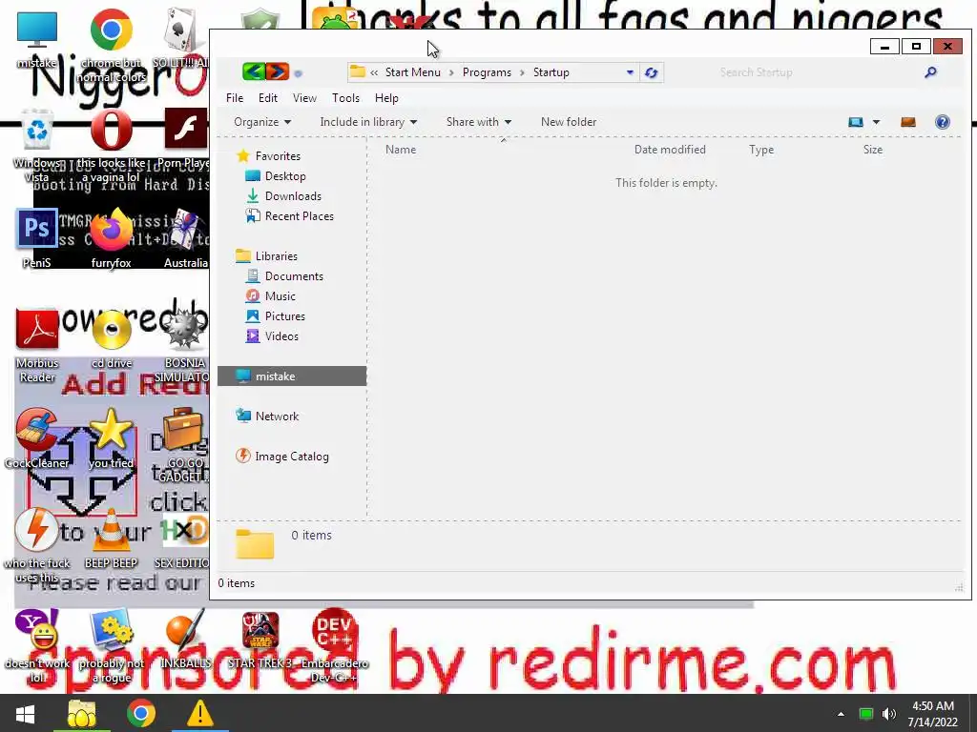
Task: Open the View menu
Action: [x=304, y=98]
